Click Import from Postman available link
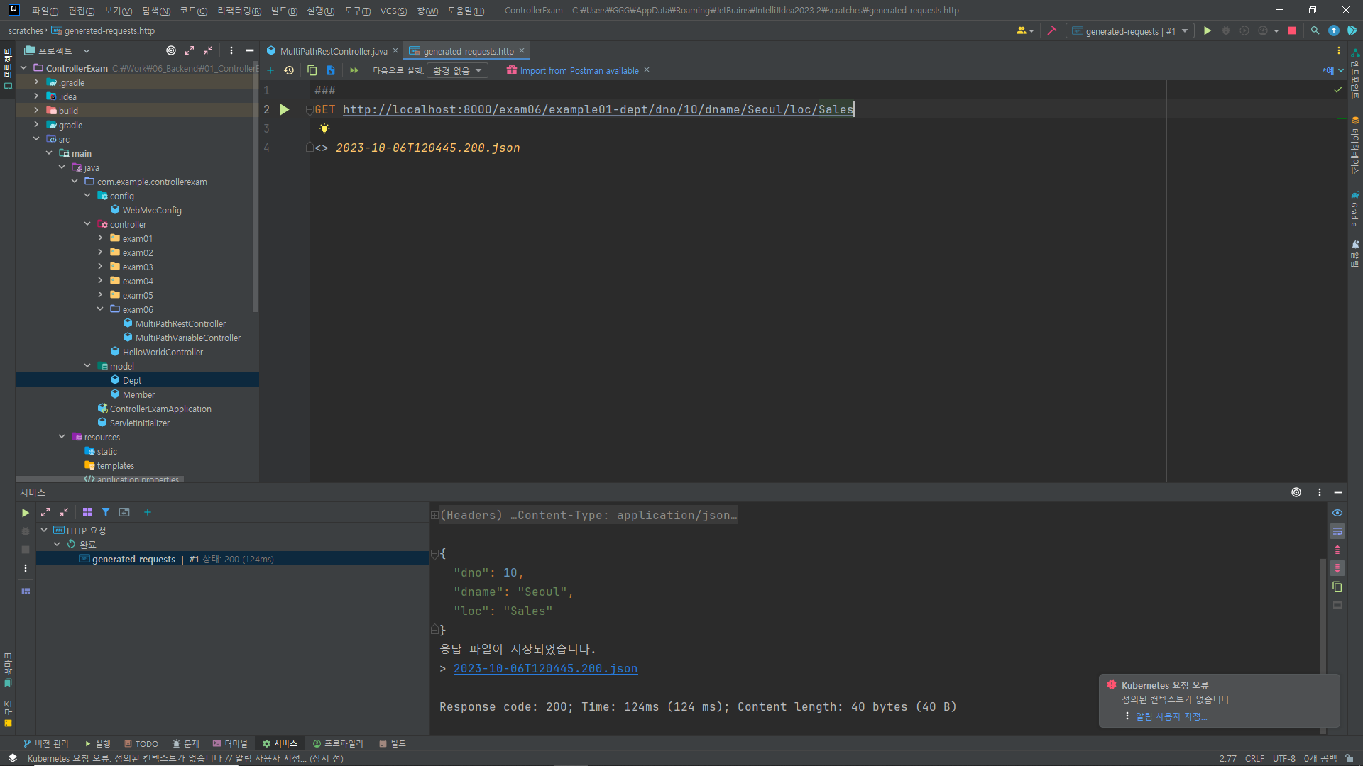 [x=579, y=70]
